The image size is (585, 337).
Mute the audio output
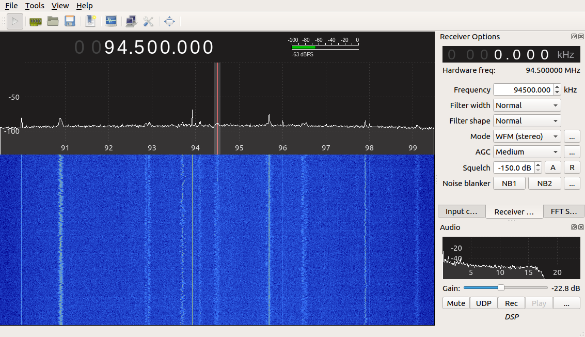[456, 303]
